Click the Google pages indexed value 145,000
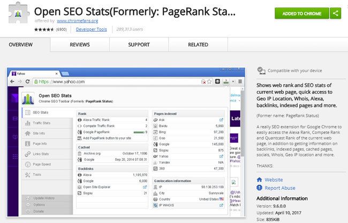This screenshot has width=348, height=223. [218, 144]
